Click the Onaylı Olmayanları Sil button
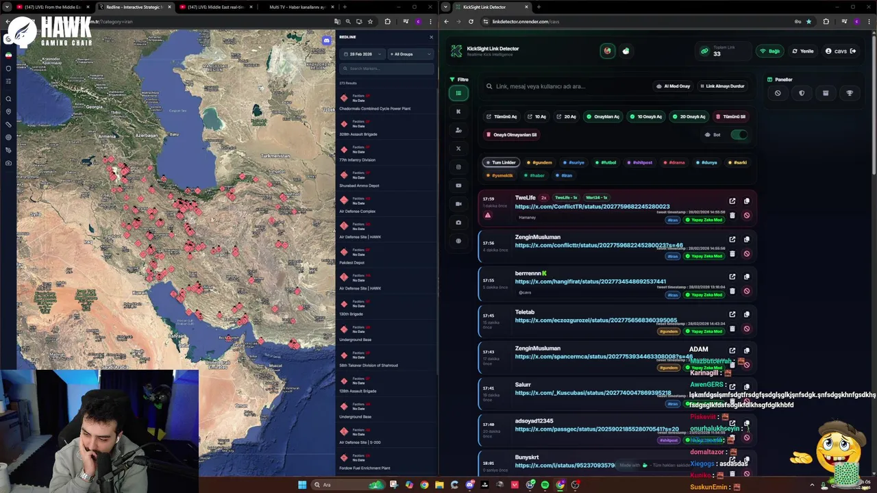Viewport: 877px width, 493px height. [x=512, y=135]
